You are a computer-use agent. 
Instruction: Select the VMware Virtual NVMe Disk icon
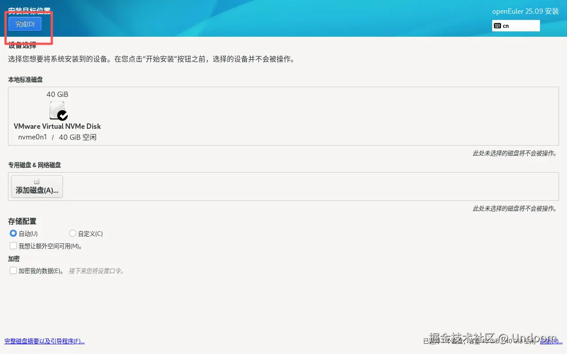[58, 111]
